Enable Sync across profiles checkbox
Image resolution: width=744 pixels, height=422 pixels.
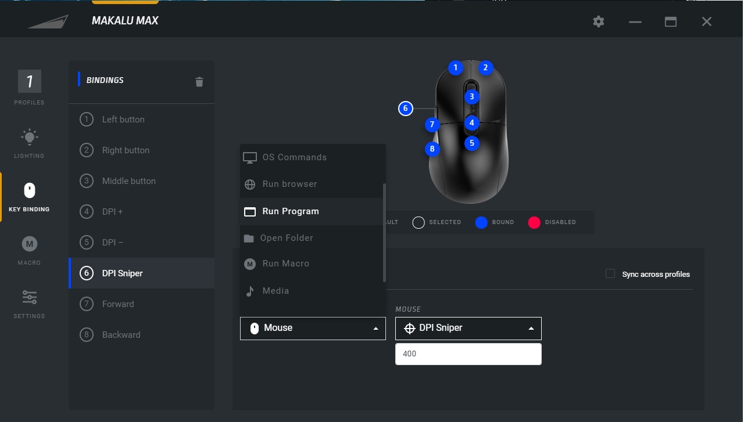click(610, 273)
